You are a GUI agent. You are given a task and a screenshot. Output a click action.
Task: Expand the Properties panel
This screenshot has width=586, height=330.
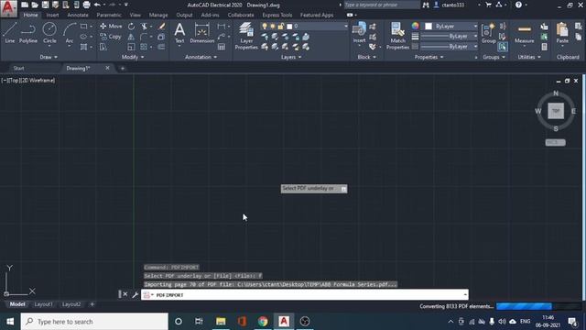pyautogui.click(x=429, y=57)
